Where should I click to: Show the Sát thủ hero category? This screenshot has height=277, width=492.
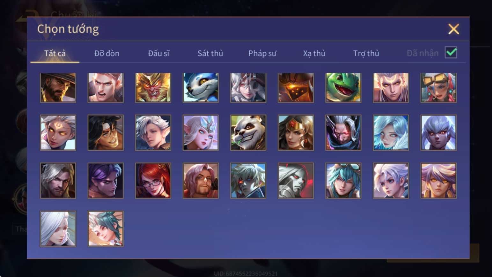tap(210, 53)
